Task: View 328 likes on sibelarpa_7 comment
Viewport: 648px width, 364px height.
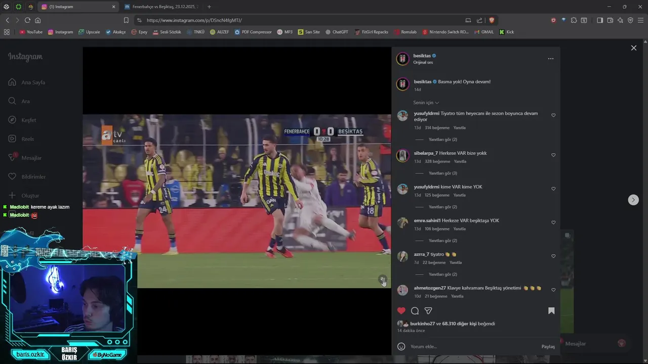Action: [437, 162]
